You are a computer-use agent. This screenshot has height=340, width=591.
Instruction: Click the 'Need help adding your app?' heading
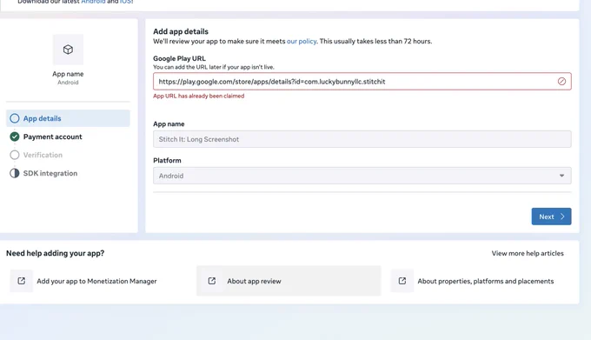[55, 253]
